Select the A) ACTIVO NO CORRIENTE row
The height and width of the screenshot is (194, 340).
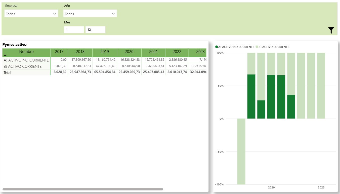[26, 60]
